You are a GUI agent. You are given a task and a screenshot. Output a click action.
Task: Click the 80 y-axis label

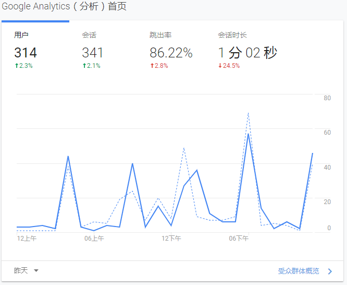tap(327, 98)
